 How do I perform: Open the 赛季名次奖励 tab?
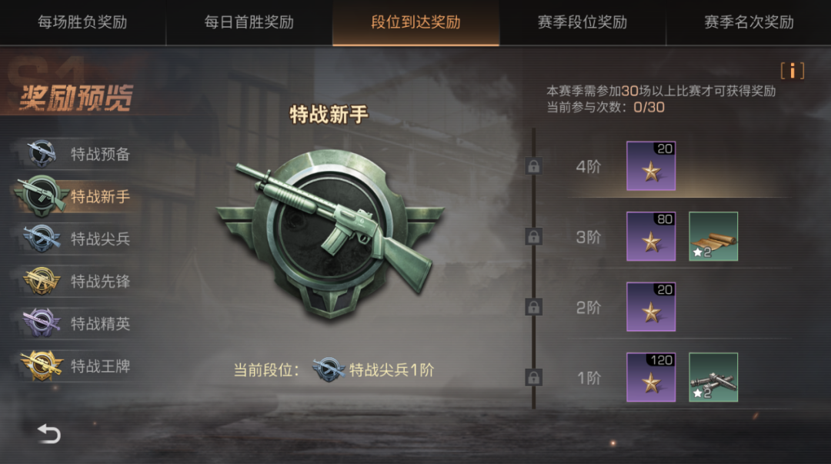(x=749, y=22)
